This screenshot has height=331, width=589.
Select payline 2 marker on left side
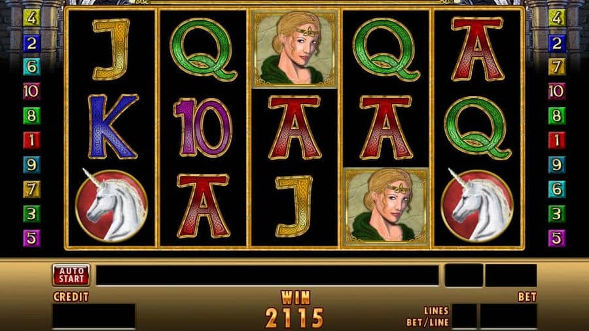(x=31, y=44)
